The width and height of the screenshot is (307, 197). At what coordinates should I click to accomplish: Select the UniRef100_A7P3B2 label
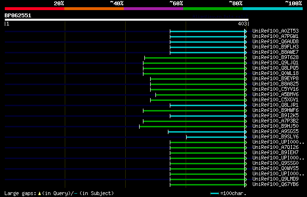(x=275, y=121)
